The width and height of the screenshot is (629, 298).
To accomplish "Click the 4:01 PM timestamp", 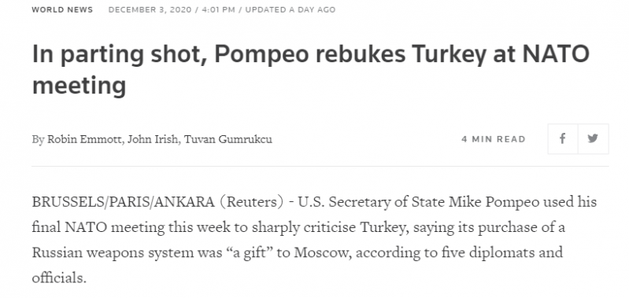I will [219, 9].
